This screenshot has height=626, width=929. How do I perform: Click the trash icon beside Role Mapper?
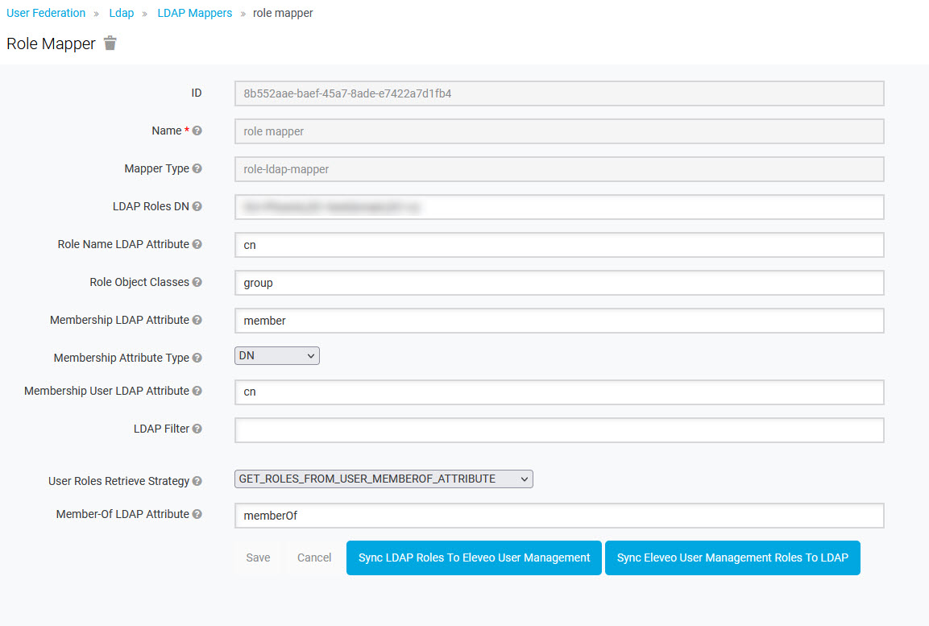click(x=110, y=44)
